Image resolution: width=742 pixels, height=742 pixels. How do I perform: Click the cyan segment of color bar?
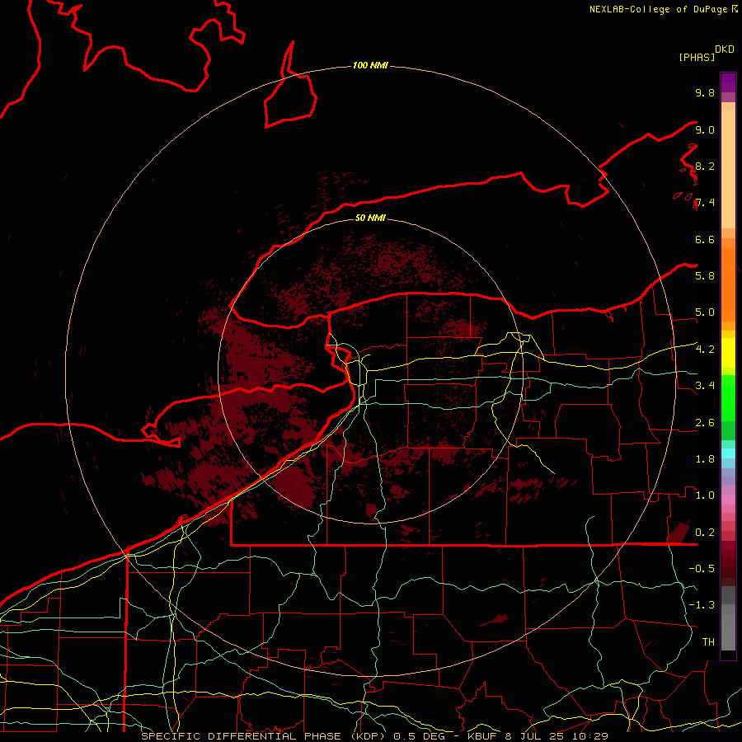click(728, 453)
